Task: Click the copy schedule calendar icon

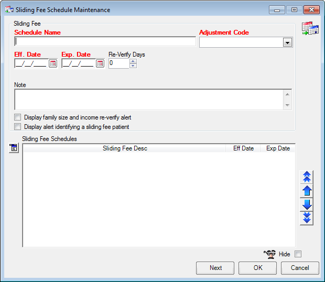Action: point(310,28)
